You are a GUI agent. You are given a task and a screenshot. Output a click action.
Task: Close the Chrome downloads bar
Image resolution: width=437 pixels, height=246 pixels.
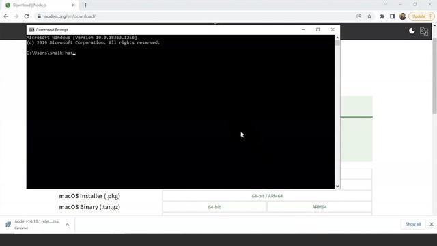(432, 224)
